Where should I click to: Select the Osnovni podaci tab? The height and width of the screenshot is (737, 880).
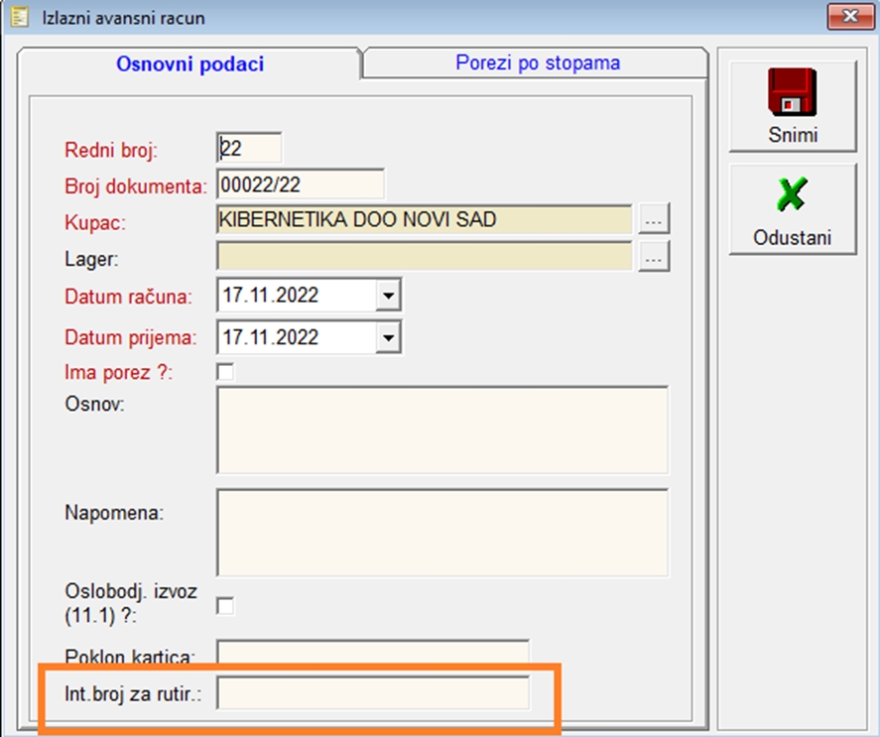pos(189,64)
